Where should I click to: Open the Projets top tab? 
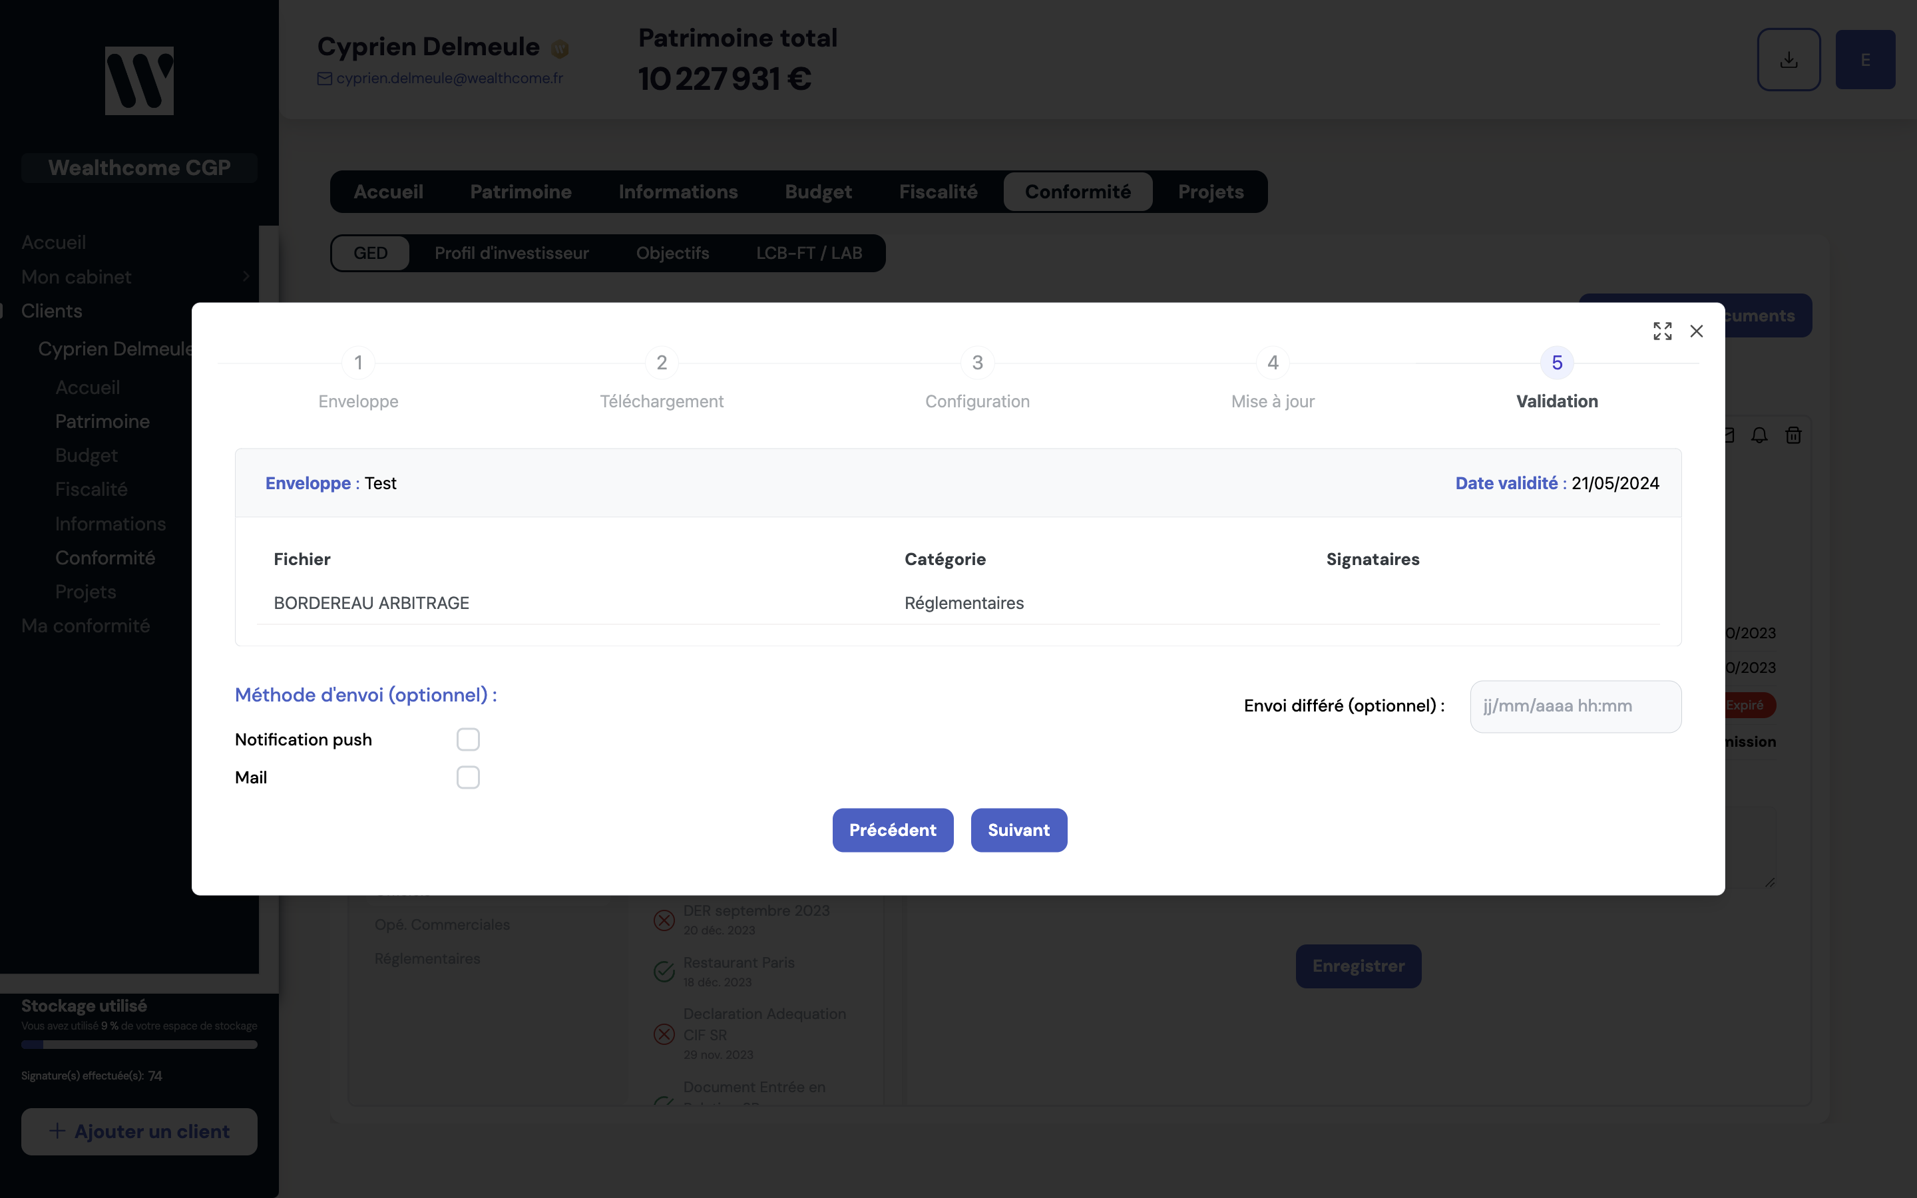pos(1210,192)
